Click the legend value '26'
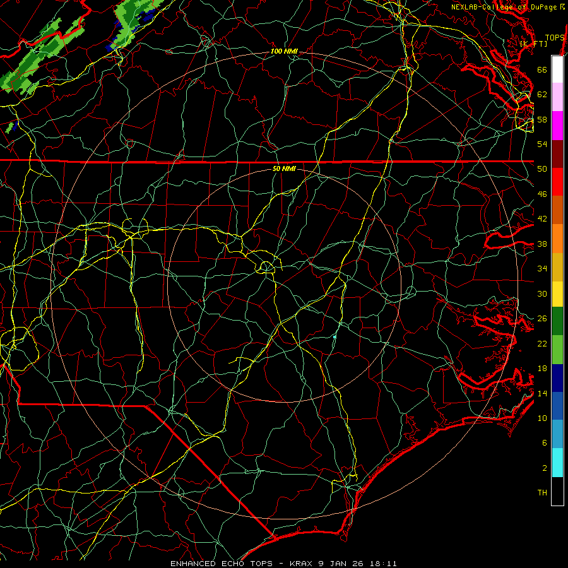 [x=542, y=319]
